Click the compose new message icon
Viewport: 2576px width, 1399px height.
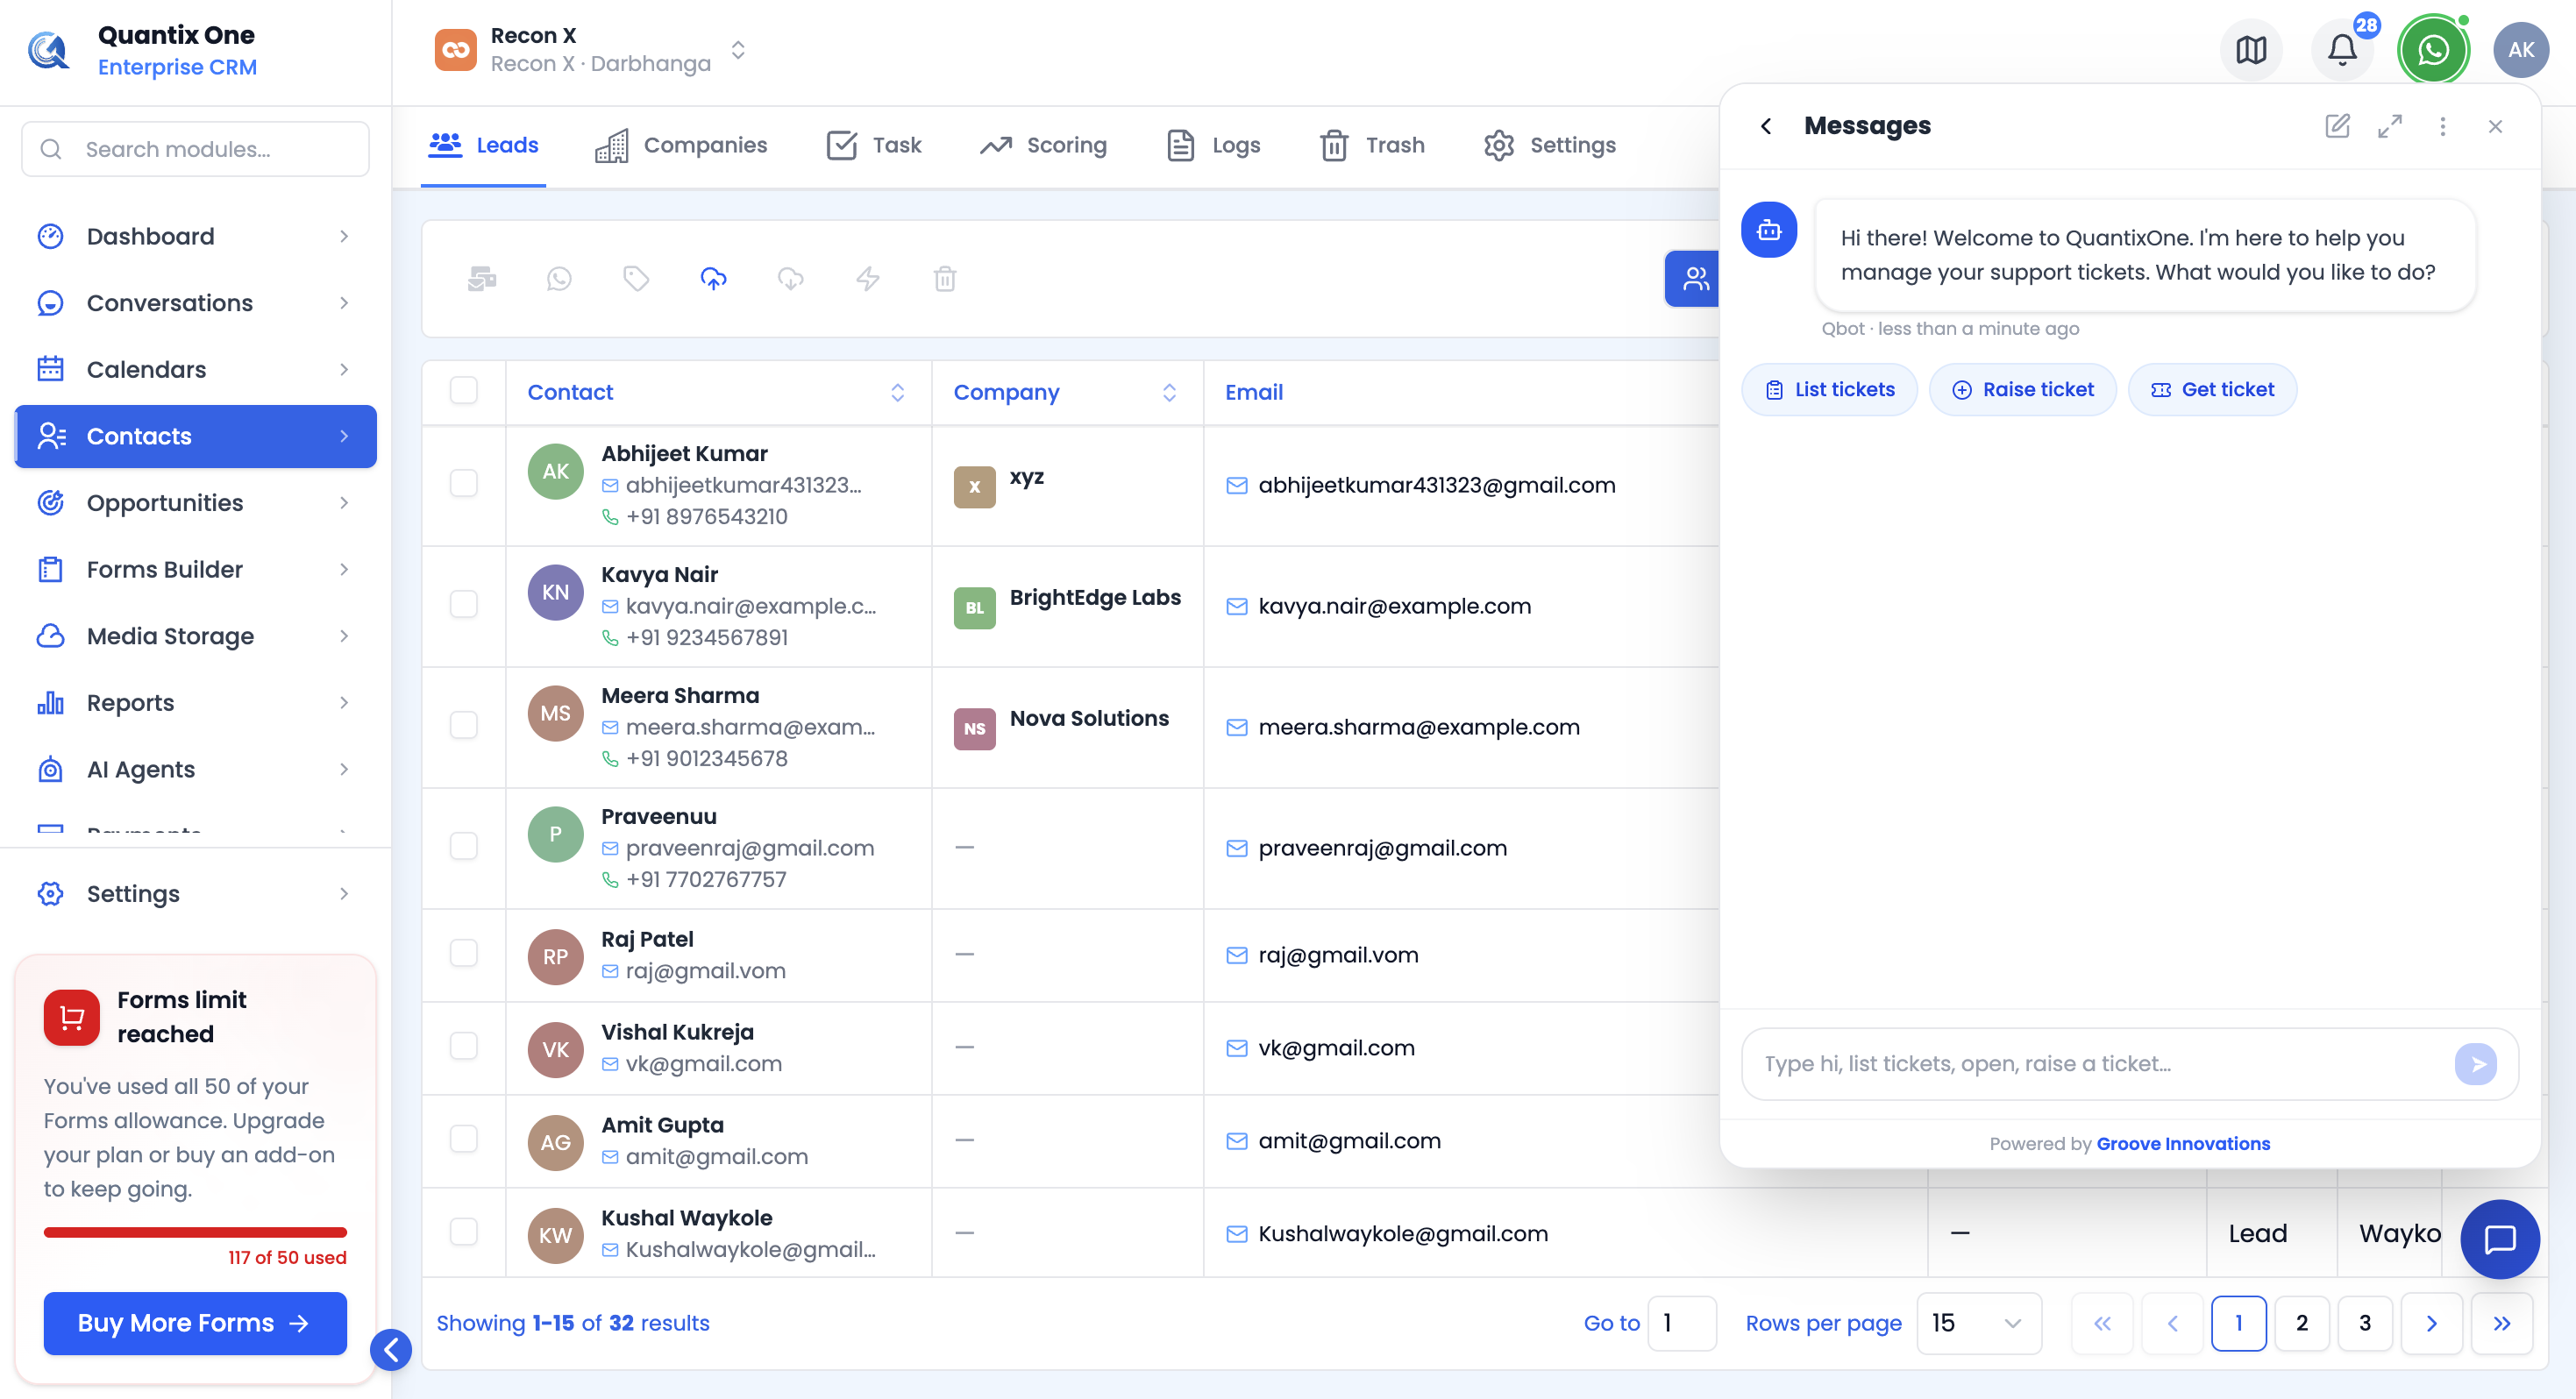point(2337,126)
